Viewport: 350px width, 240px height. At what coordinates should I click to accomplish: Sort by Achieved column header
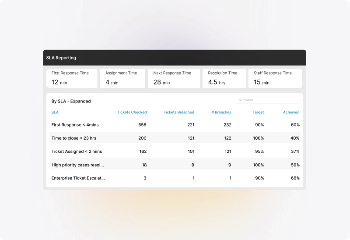pyautogui.click(x=291, y=112)
